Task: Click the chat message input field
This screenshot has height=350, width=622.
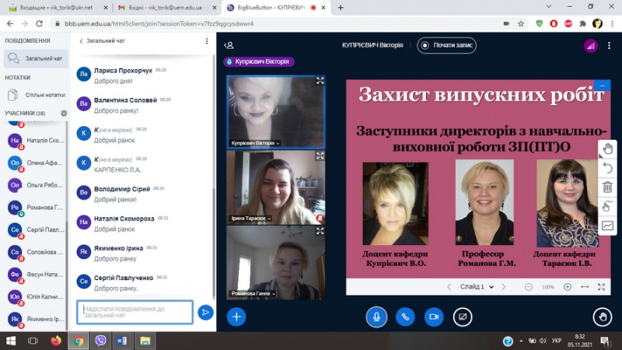Action: 135,312
